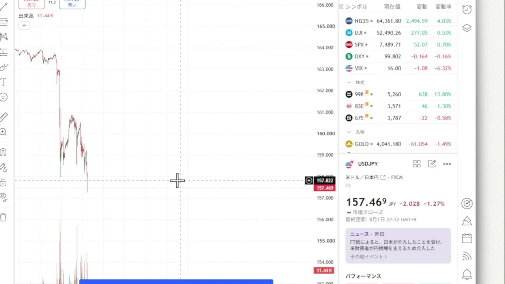Click the GOLD symbol logo

tap(349, 144)
